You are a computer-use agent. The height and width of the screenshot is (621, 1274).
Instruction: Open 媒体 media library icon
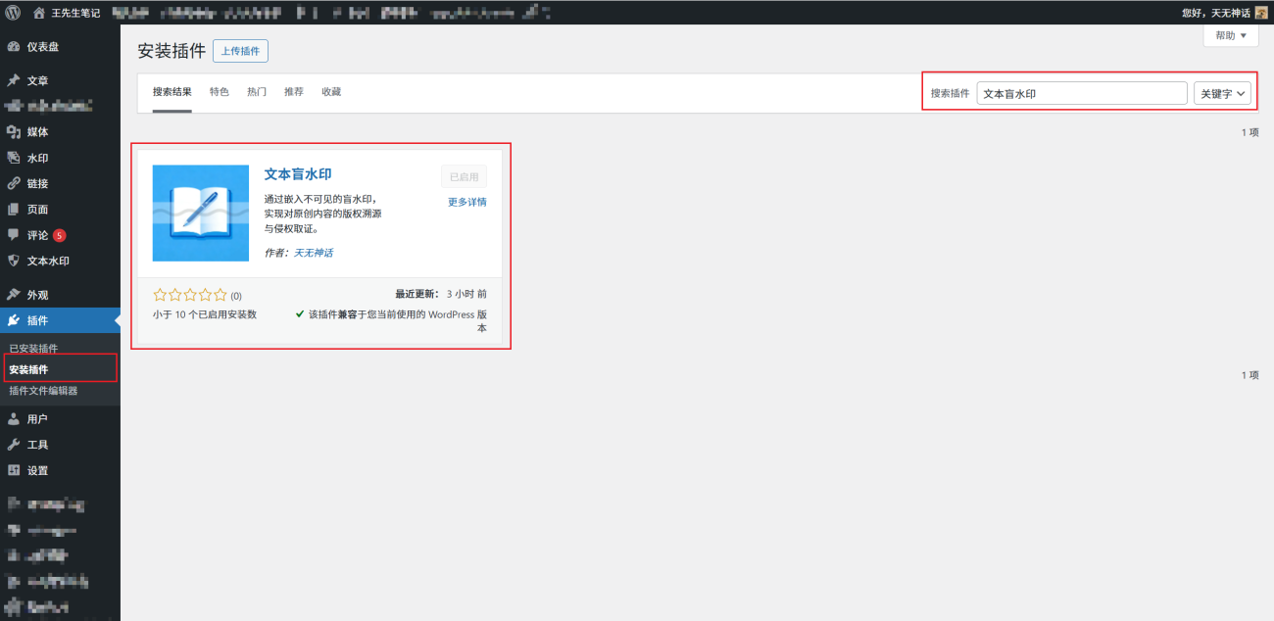coord(14,132)
